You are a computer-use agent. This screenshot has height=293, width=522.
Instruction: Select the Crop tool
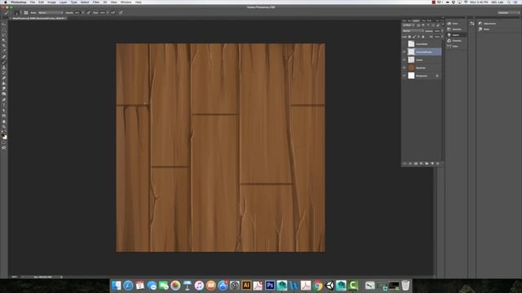4,46
